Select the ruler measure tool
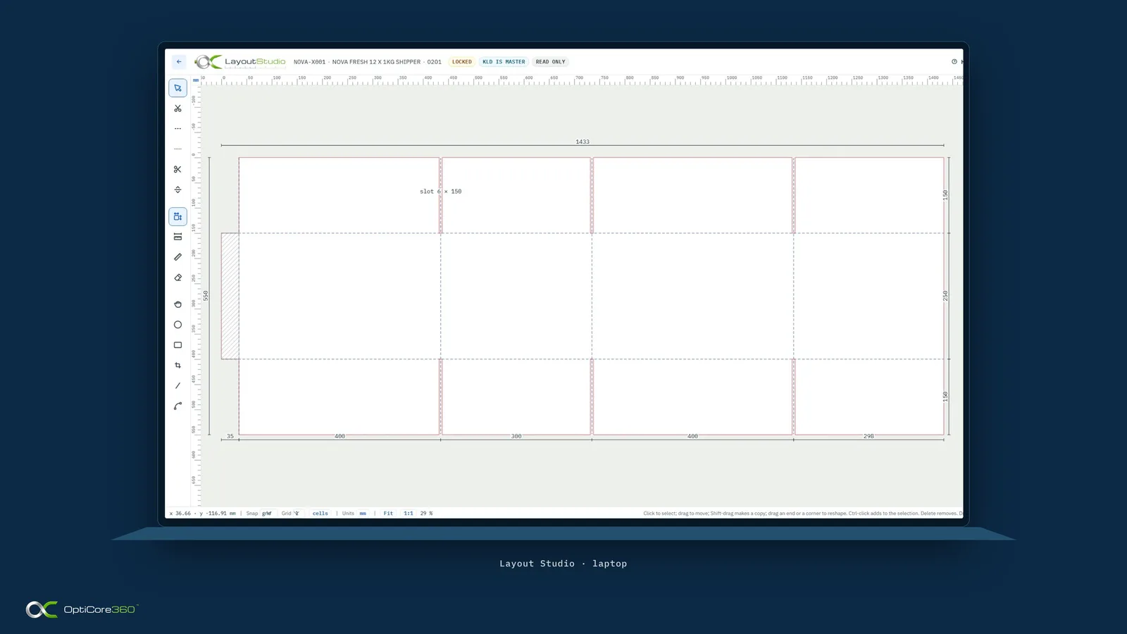Image resolution: width=1127 pixels, height=634 pixels. click(x=178, y=257)
